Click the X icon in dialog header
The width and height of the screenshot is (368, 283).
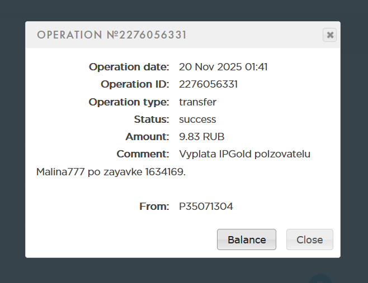coord(330,35)
